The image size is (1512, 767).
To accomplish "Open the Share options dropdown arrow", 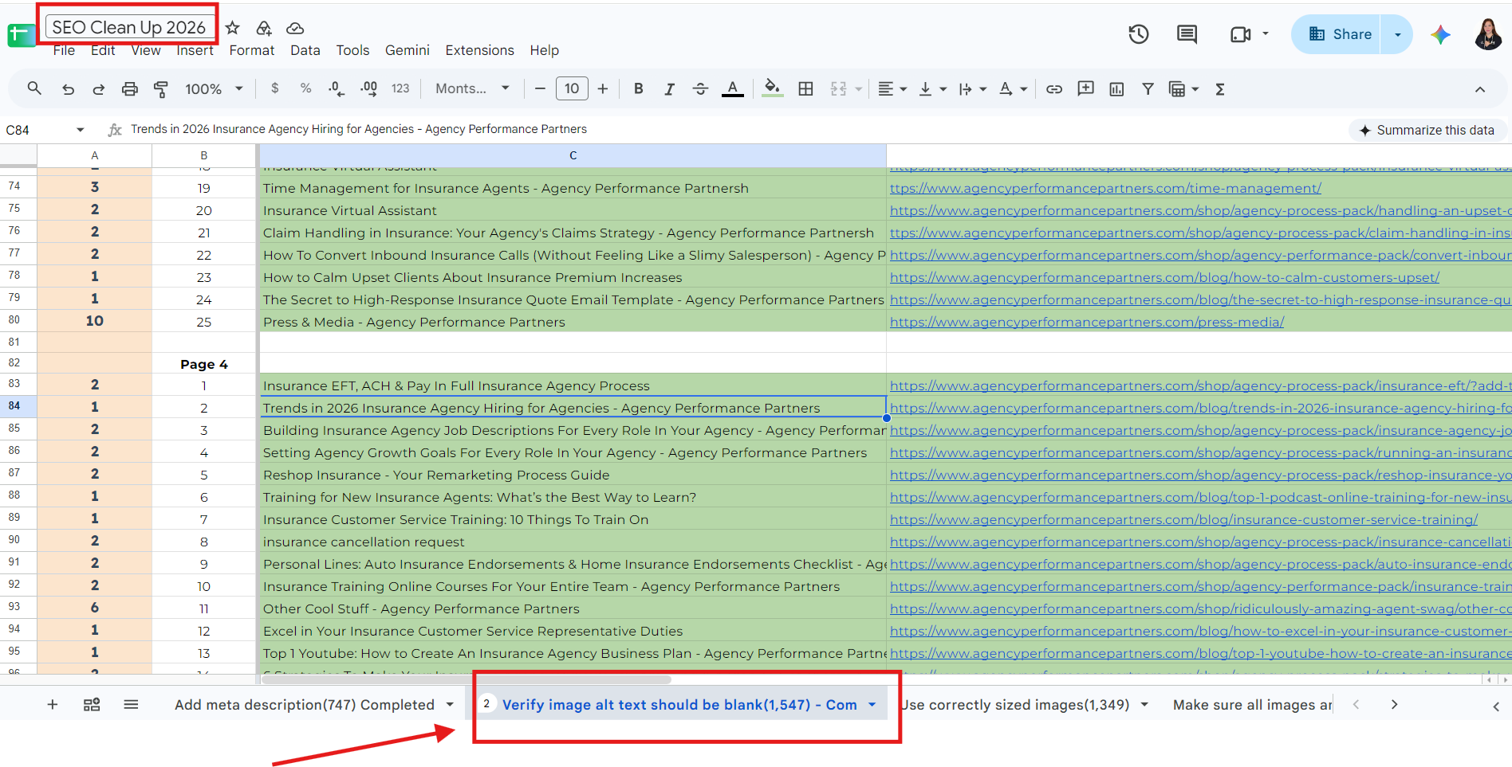I will [1397, 34].
